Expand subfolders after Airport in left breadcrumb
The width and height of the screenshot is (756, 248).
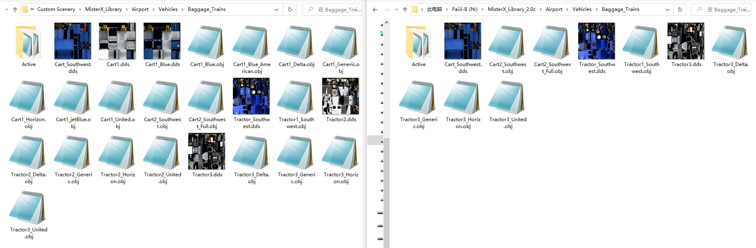154,9
